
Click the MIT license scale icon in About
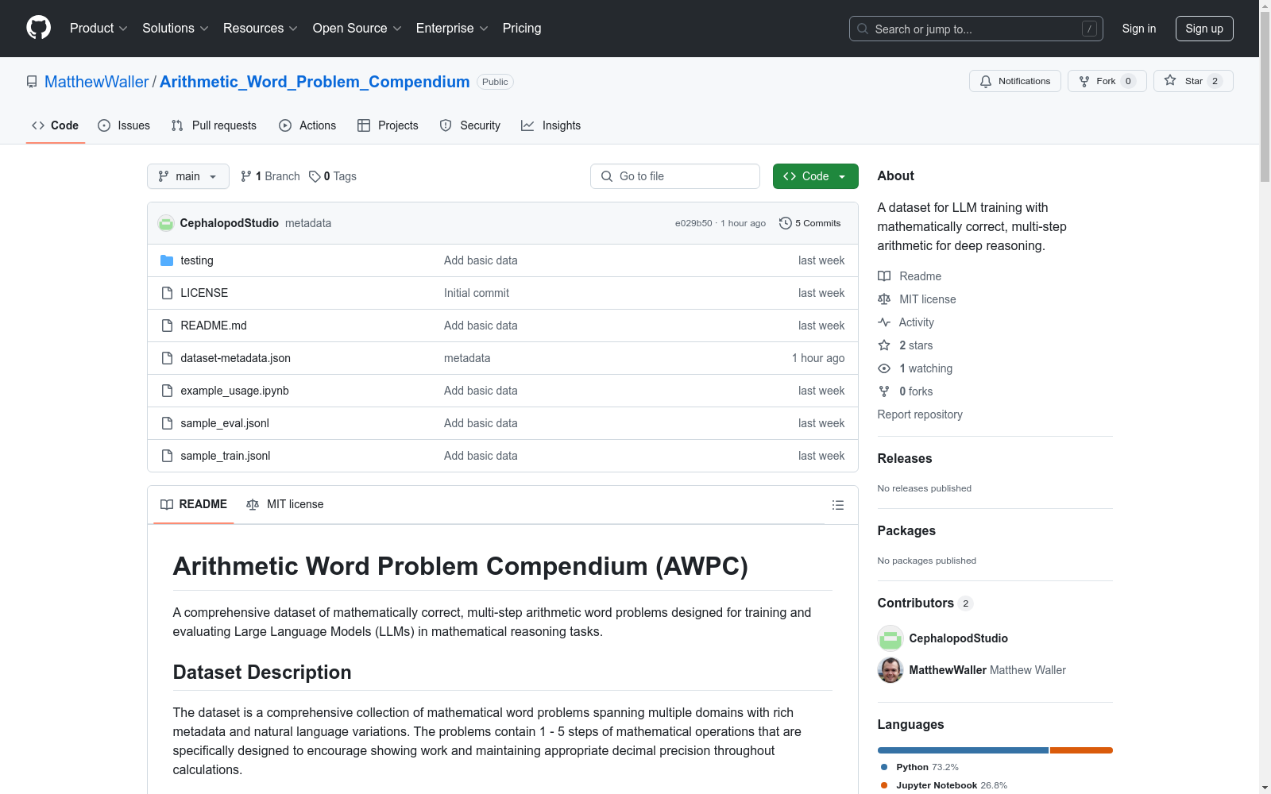pos(884,299)
